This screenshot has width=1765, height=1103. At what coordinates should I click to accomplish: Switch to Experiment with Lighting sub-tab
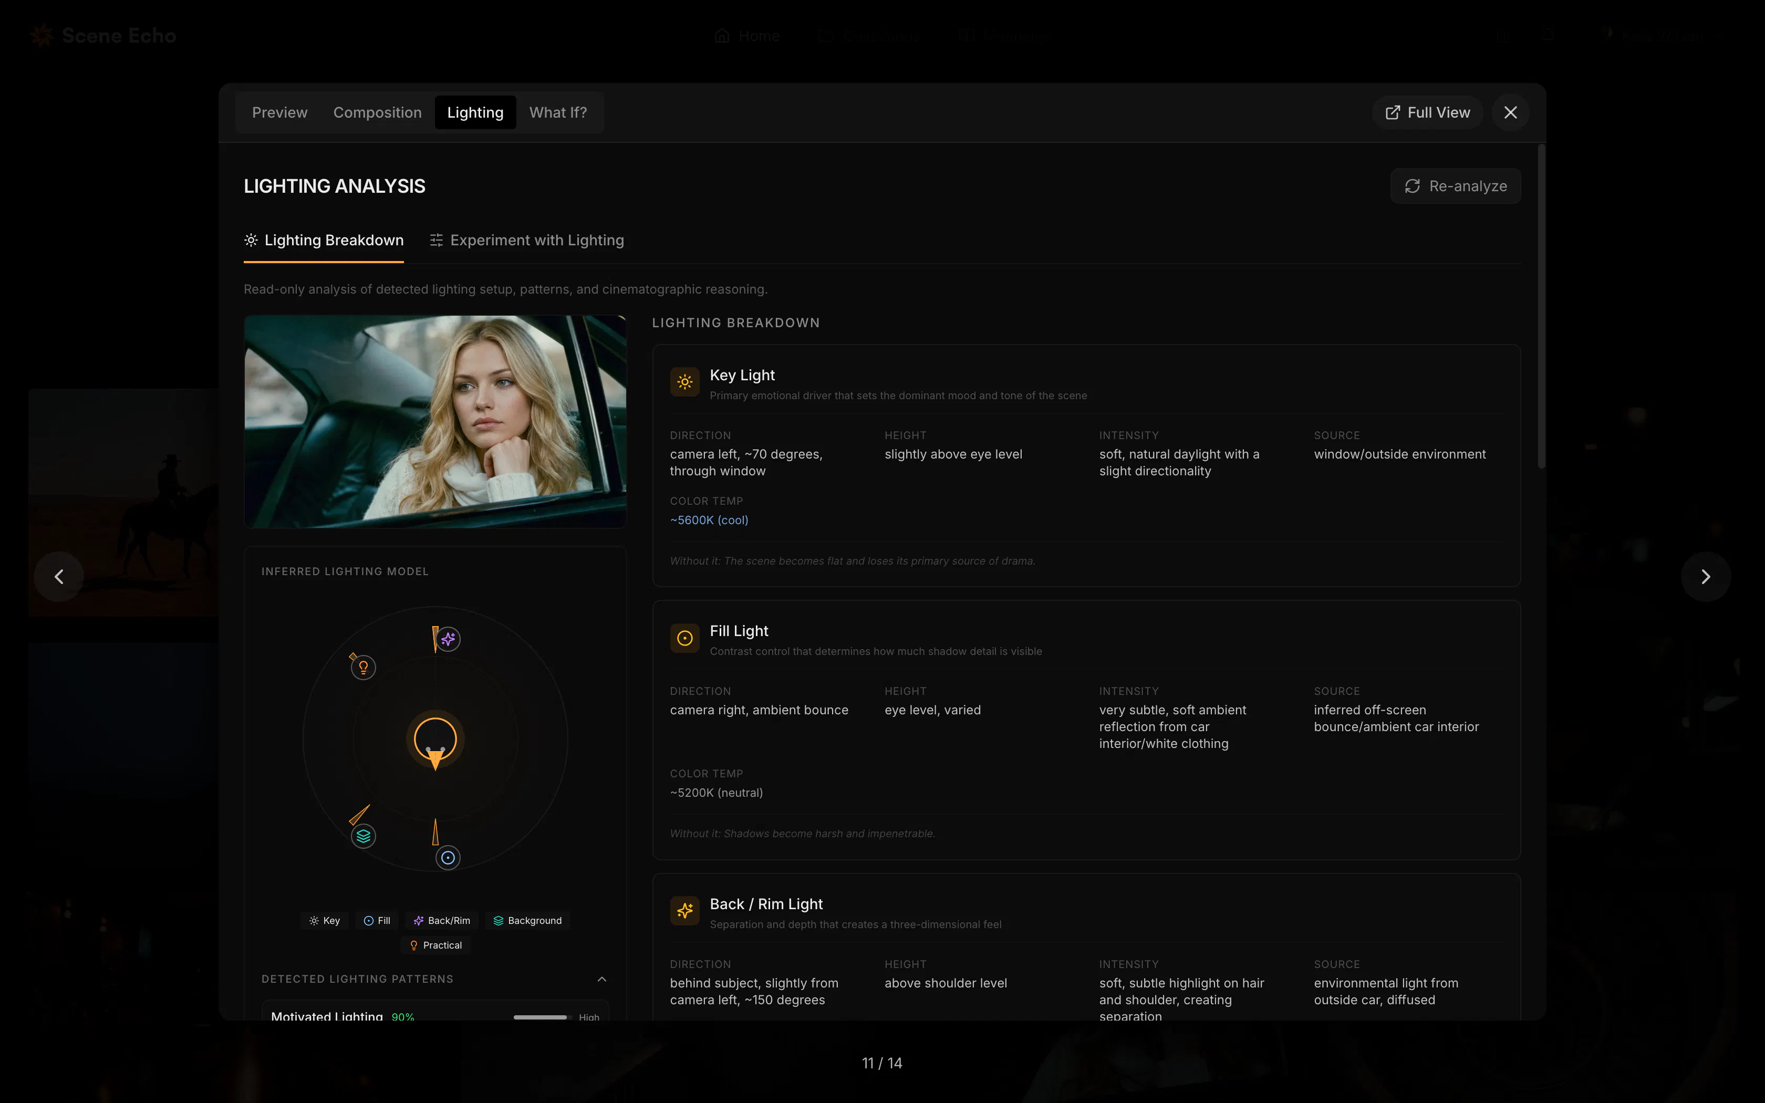pyautogui.click(x=526, y=241)
